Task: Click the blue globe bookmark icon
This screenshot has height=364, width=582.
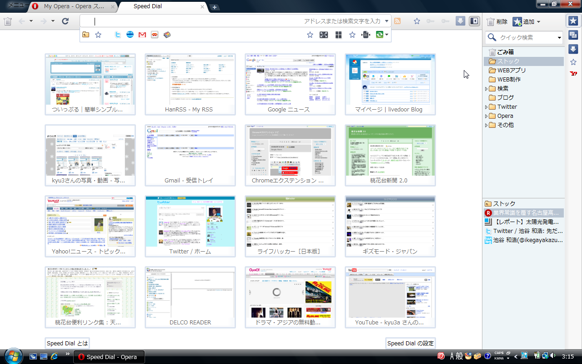Action: pos(130,35)
